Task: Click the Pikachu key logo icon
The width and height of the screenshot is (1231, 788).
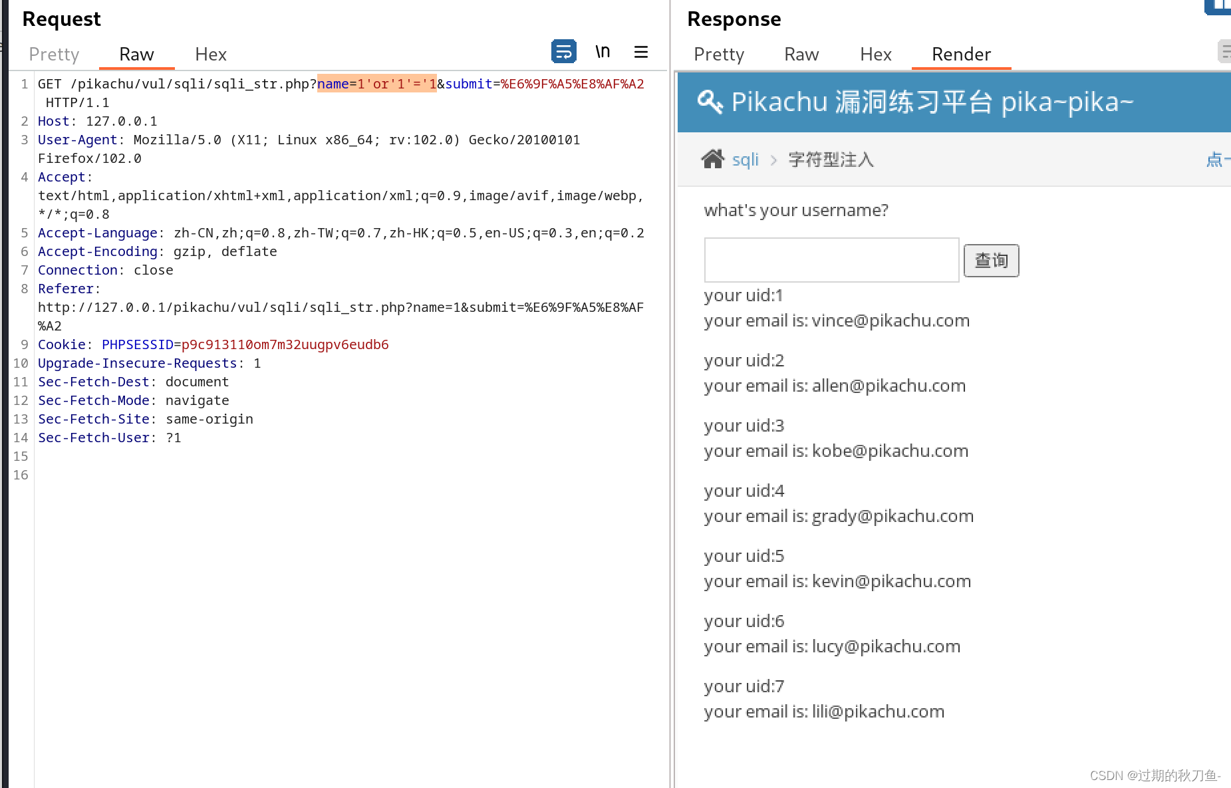Action: coord(710,102)
